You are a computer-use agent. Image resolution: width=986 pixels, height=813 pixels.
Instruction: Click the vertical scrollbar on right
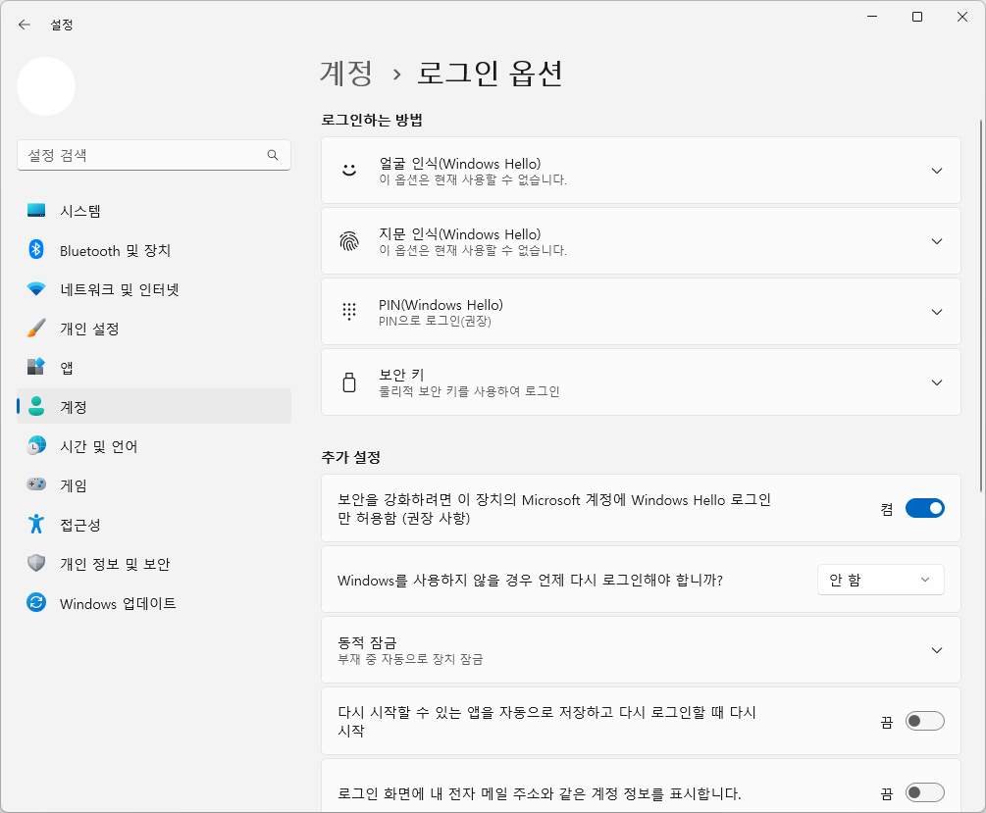pyautogui.click(x=981, y=306)
